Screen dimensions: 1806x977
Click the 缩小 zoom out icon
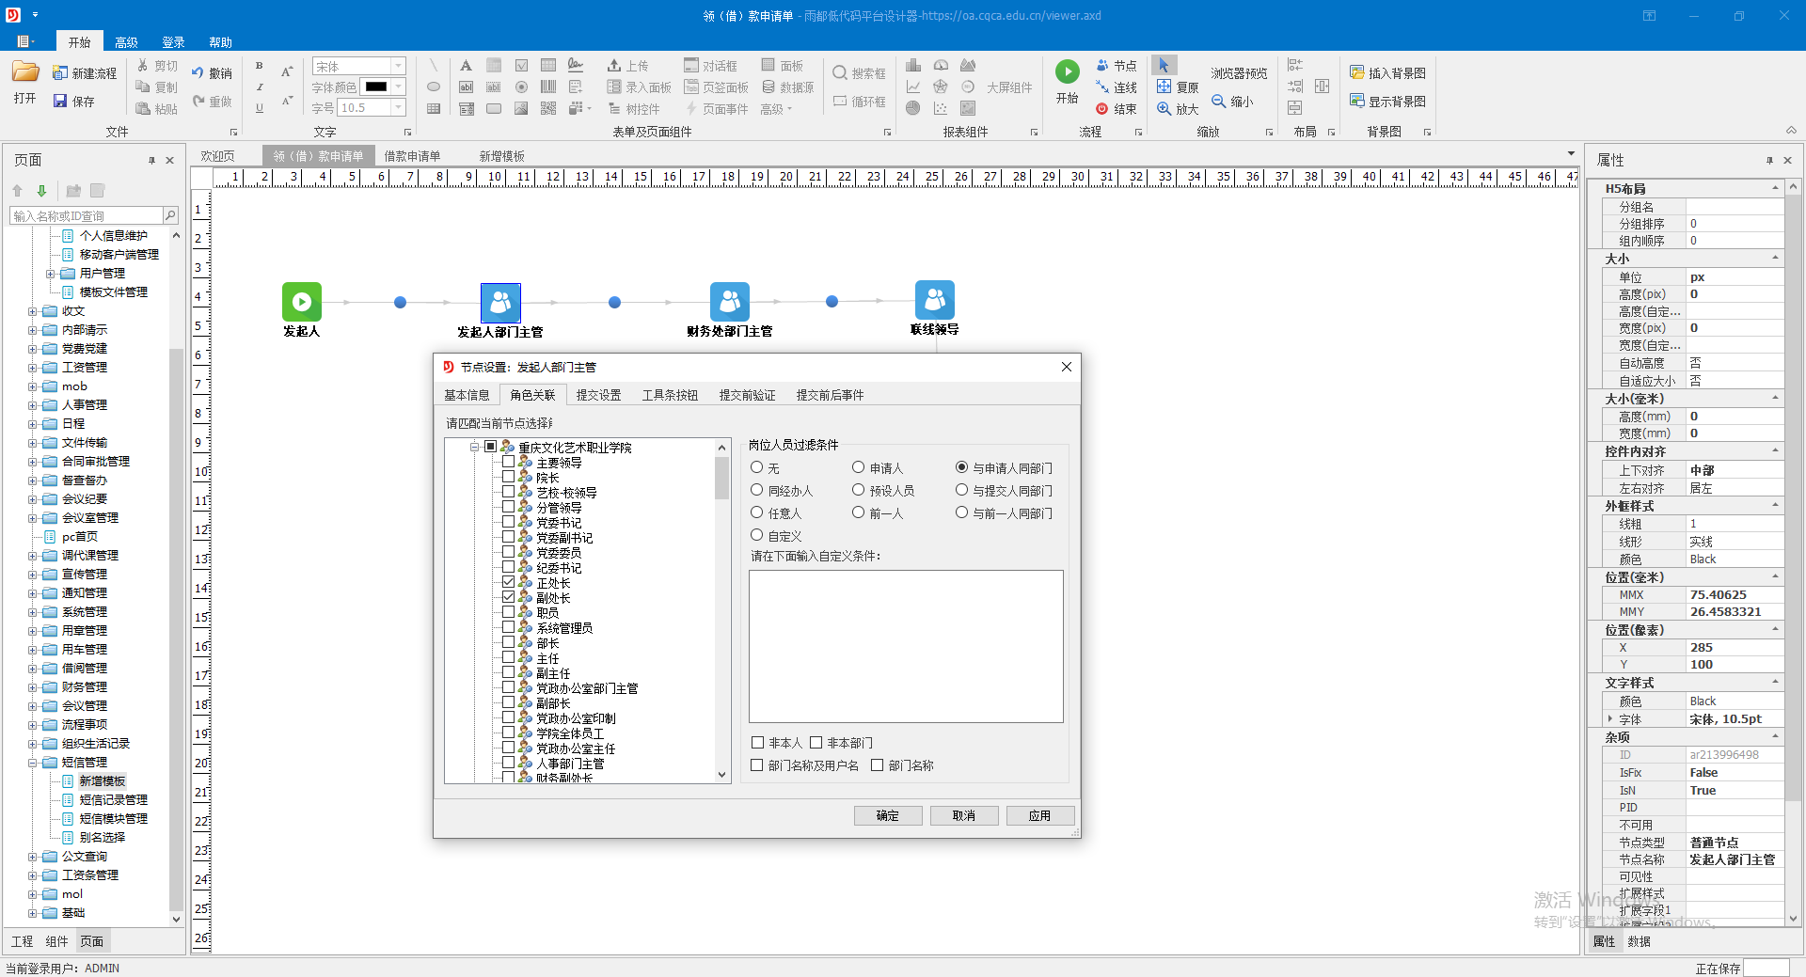(x=1219, y=101)
